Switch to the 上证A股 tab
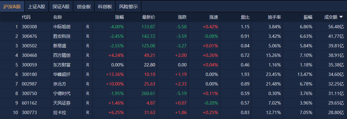347x119 pixels. (36, 7)
